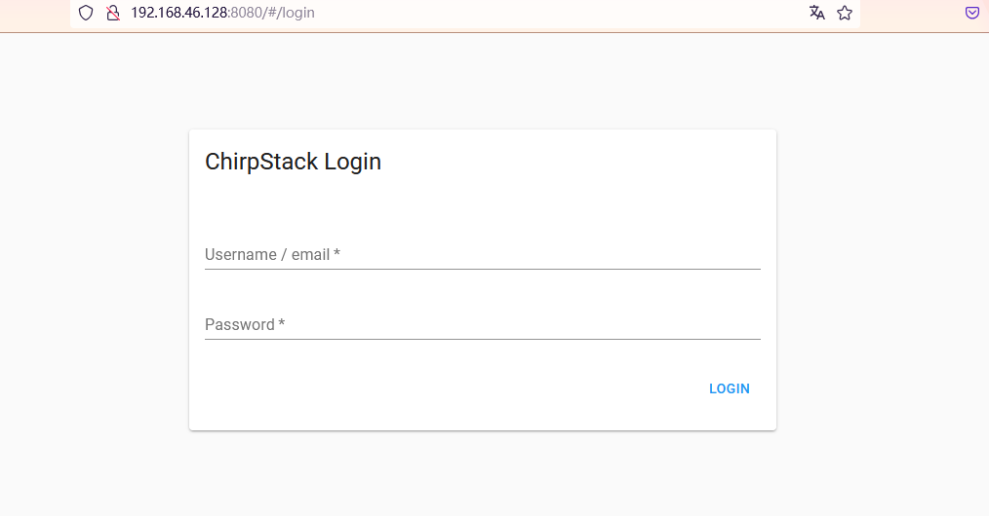This screenshot has width=989, height=516.
Task: Open the insecure connection padlock icon
Action: [x=113, y=13]
